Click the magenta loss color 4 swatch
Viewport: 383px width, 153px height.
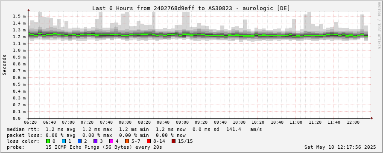(x=111, y=141)
